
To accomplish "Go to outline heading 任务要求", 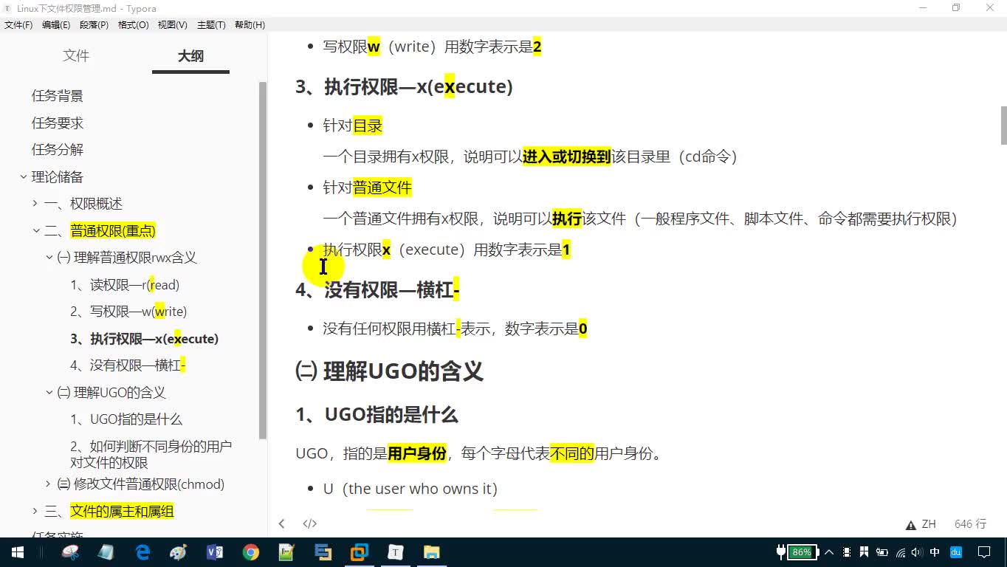I will pyautogui.click(x=58, y=123).
